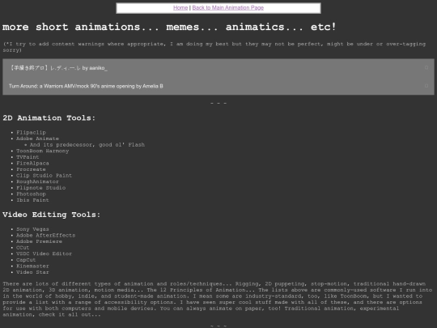The width and height of the screenshot is (437, 328).
Task: Open the Home link
Action: point(180,8)
